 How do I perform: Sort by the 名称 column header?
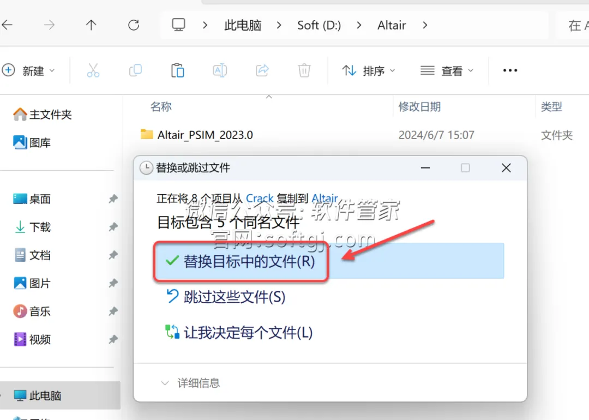[161, 107]
